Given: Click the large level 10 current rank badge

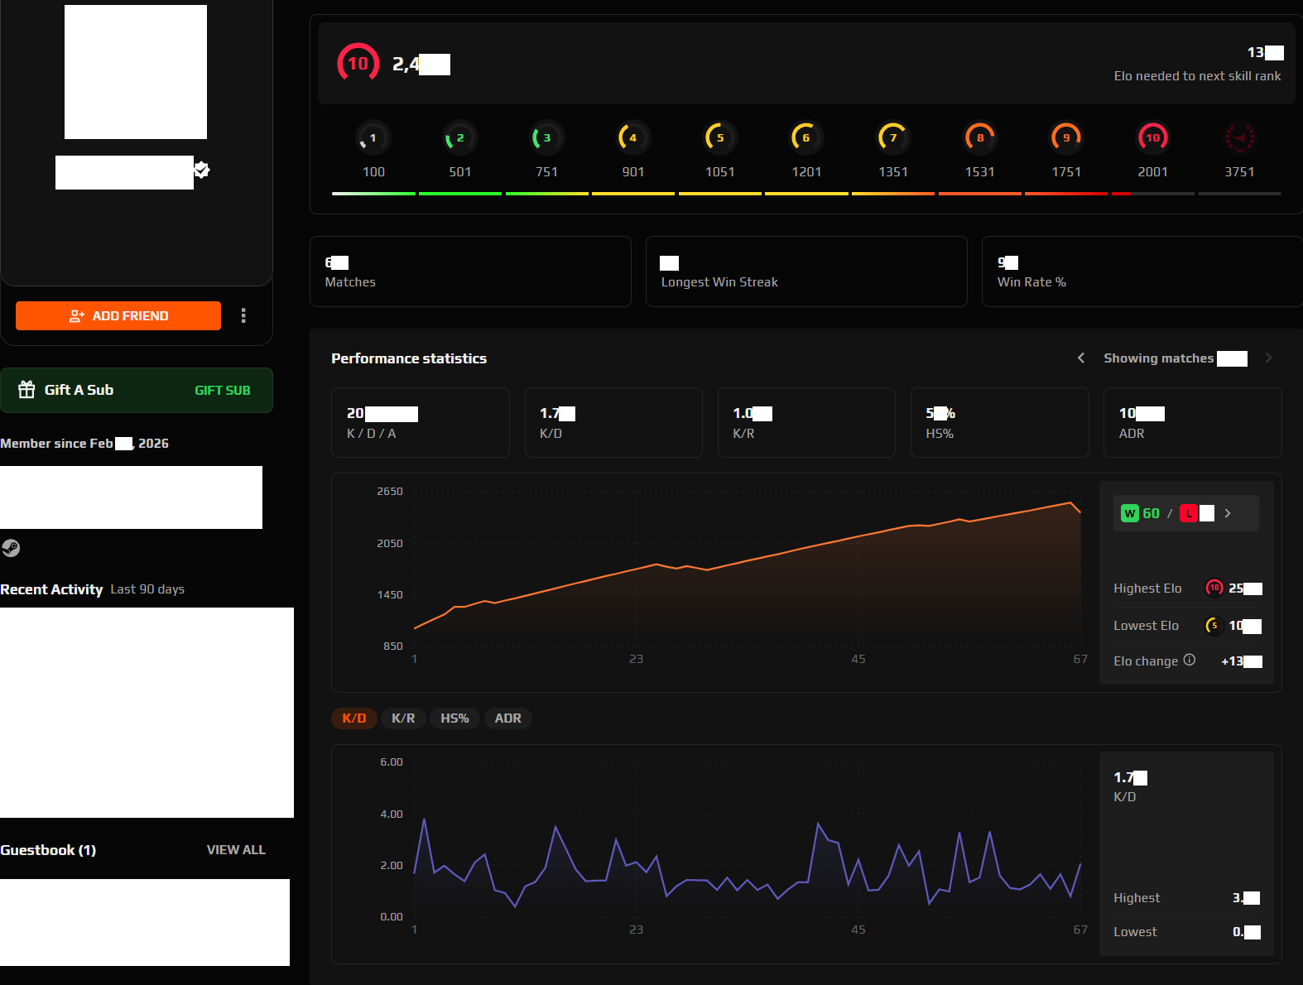Looking at the screenshot, I should pyautogui.click(x=358, y=63).
